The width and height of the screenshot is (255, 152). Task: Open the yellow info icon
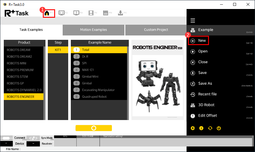(x=201, y=128)
